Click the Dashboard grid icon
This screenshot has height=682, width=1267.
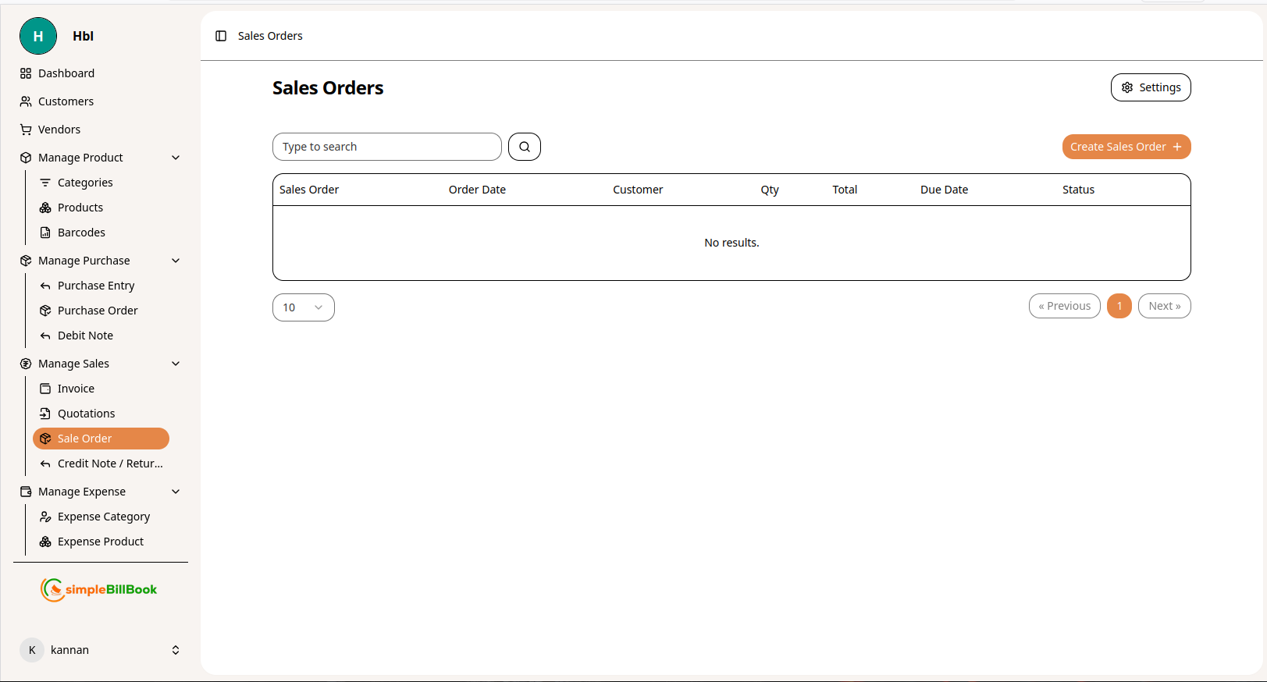coord(26,73)
